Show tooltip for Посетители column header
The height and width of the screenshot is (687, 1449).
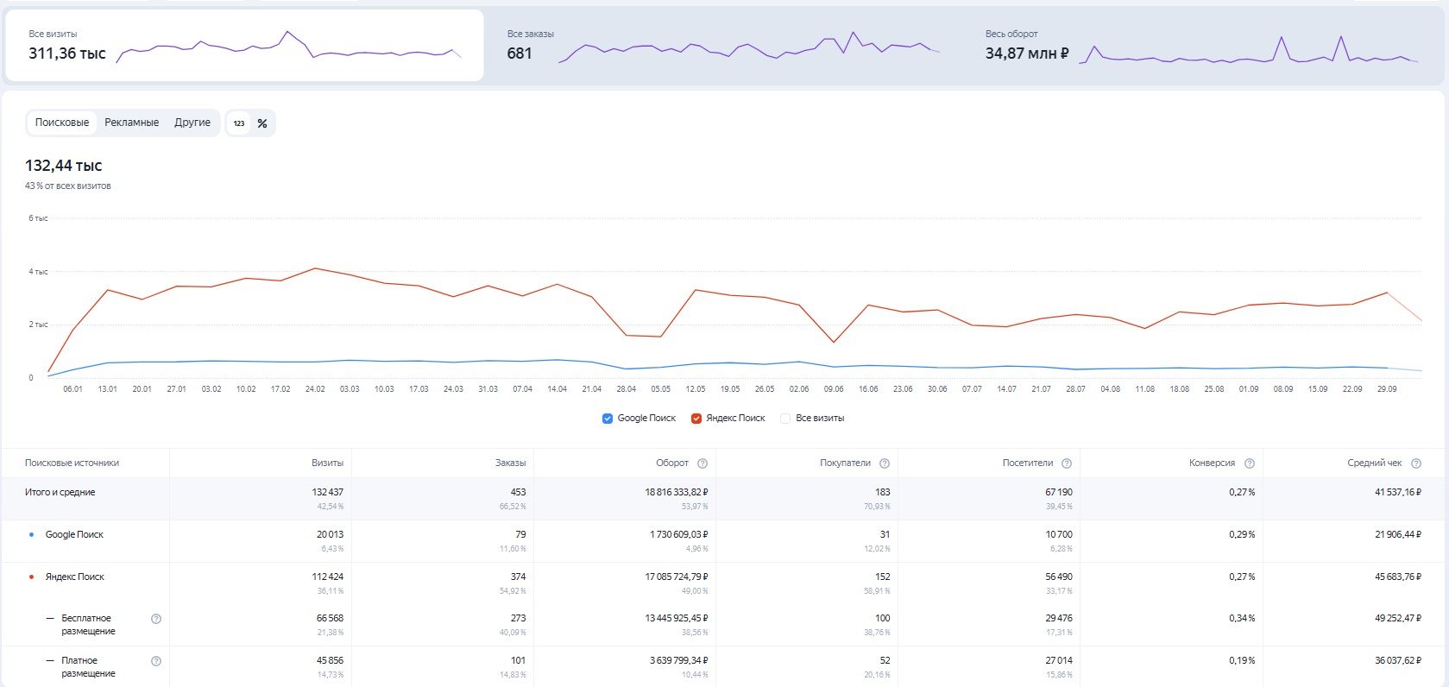tap(1067, 463)
